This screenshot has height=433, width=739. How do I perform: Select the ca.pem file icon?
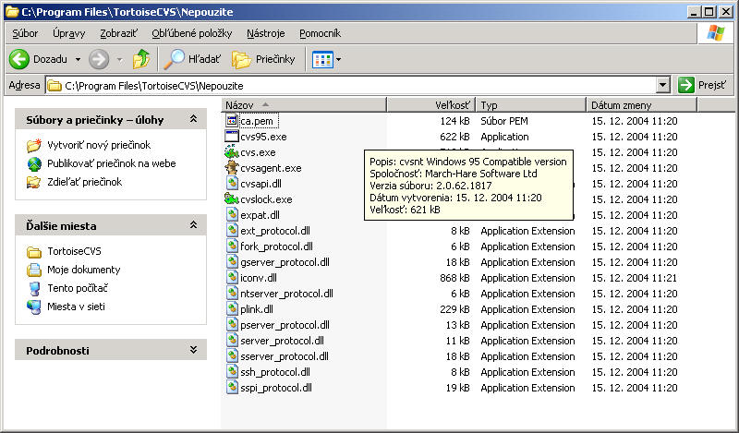coord(232,121)
